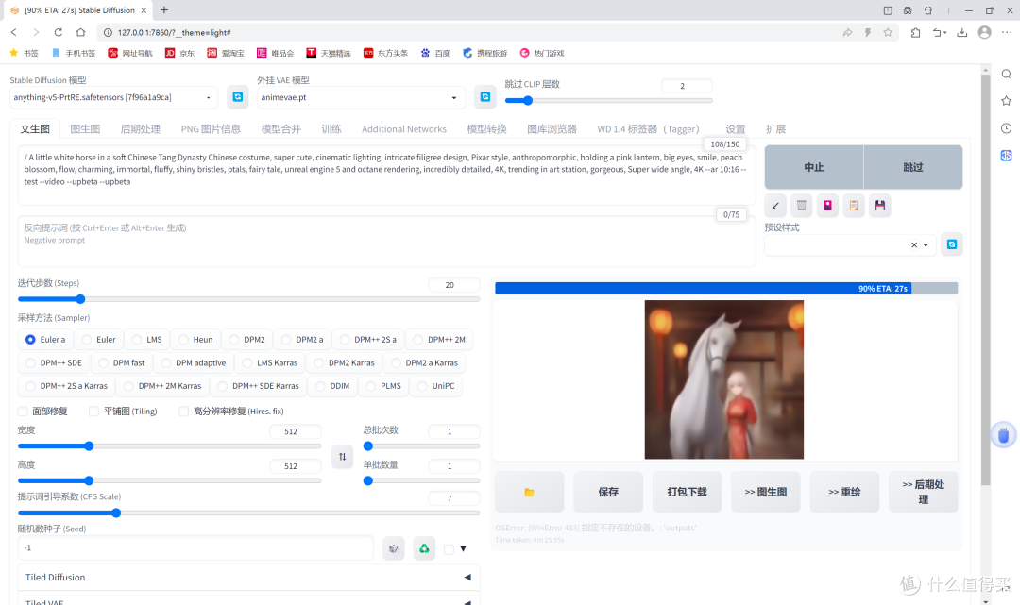Screen dimensions: 1020x605
Task: Click the 保存 save button
Action: (608, 492)
